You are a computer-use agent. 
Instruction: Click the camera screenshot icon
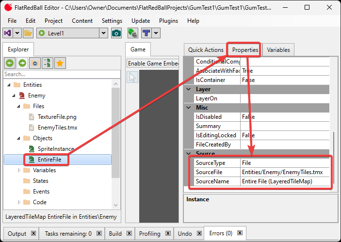pos(116,33)
